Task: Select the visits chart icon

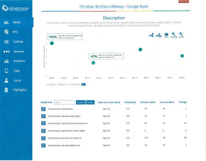Action: click(166, 35)
